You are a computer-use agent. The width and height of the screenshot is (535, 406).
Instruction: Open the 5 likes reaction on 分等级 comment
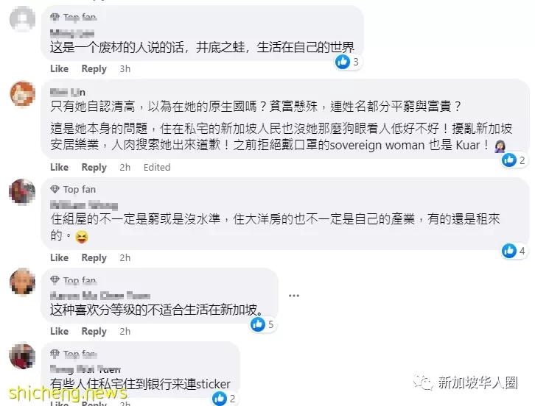tap(262, 324)
